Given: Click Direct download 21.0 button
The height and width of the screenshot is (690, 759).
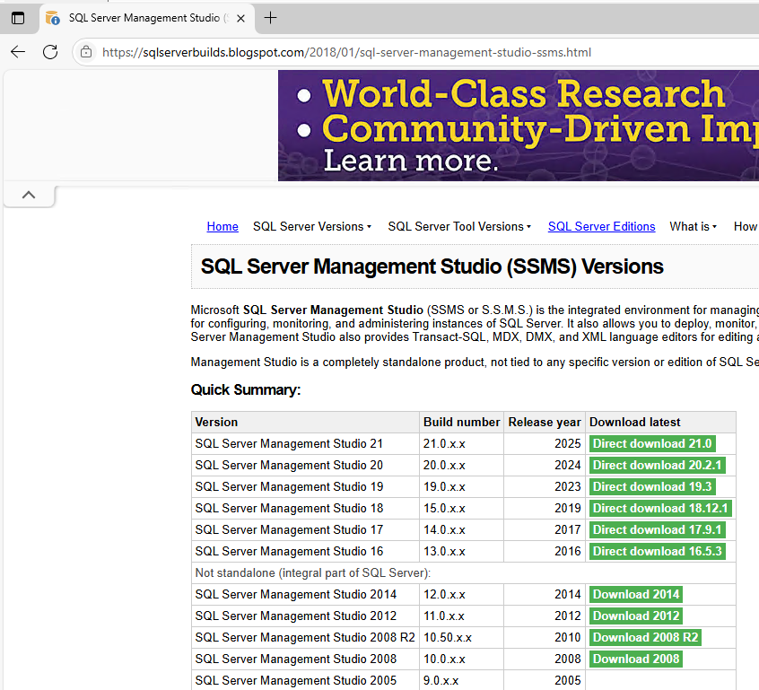Looking at the screenshot, I should click(x=652, y=443).
